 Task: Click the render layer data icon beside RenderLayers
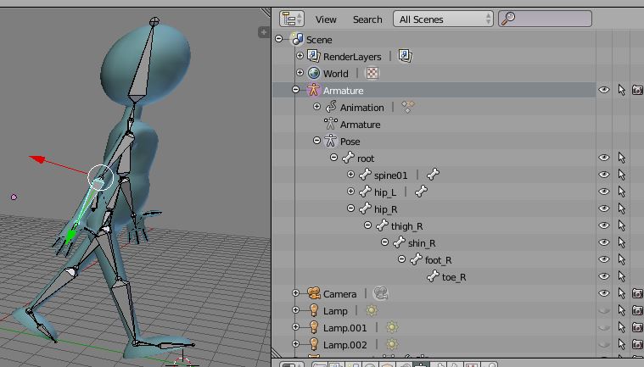(x=406, y=56)
